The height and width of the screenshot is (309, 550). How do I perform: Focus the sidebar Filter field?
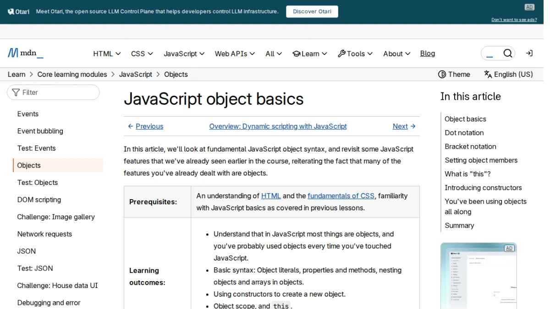(x=53, y=92)
